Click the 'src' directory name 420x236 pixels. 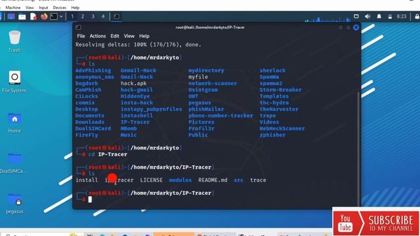click(x=238, y=180)
